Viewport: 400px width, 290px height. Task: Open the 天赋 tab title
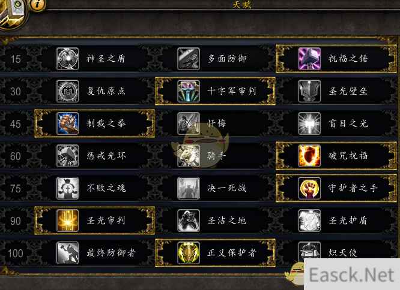(x=242, y=5)
